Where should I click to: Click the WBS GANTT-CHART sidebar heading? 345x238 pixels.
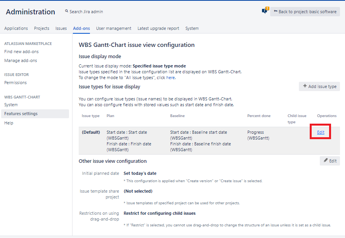tap(22, 97)
